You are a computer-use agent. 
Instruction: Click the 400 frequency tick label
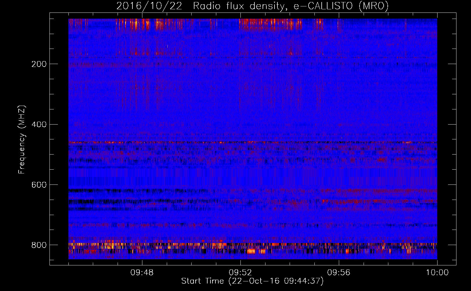(x=39, y=125)
